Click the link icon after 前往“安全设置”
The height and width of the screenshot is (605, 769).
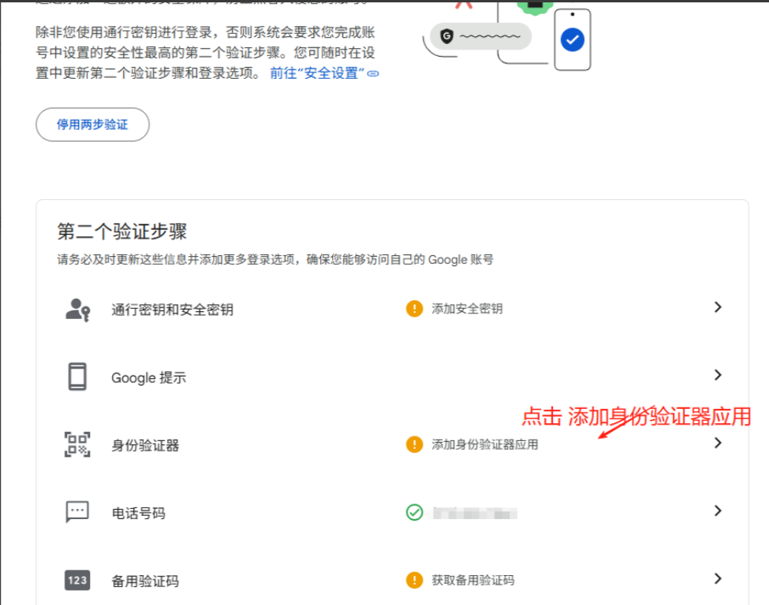(x=373, y=74)
